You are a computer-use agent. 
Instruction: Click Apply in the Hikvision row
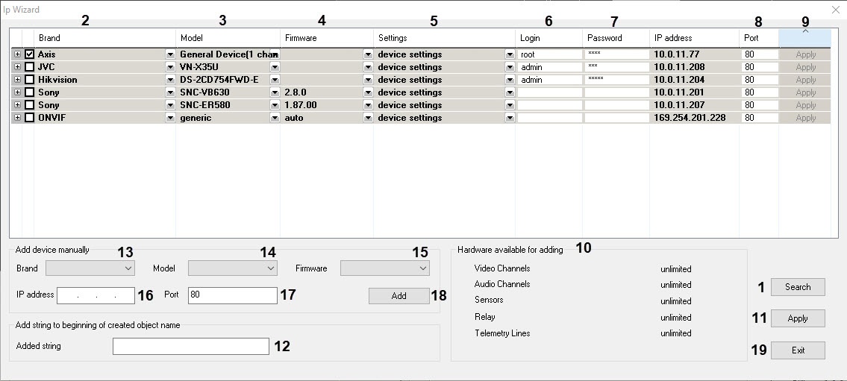[x=805, y=80]
